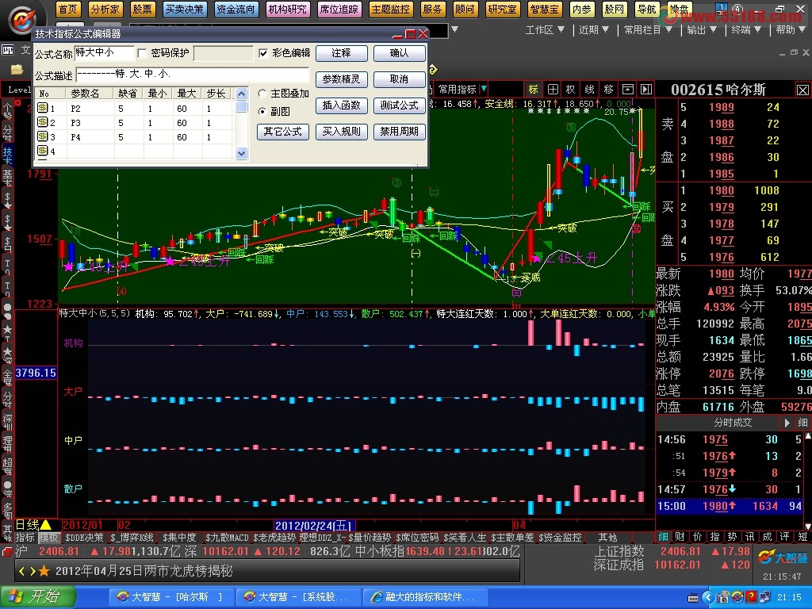Click the 插入函数 button

click(x=341, y=105)
